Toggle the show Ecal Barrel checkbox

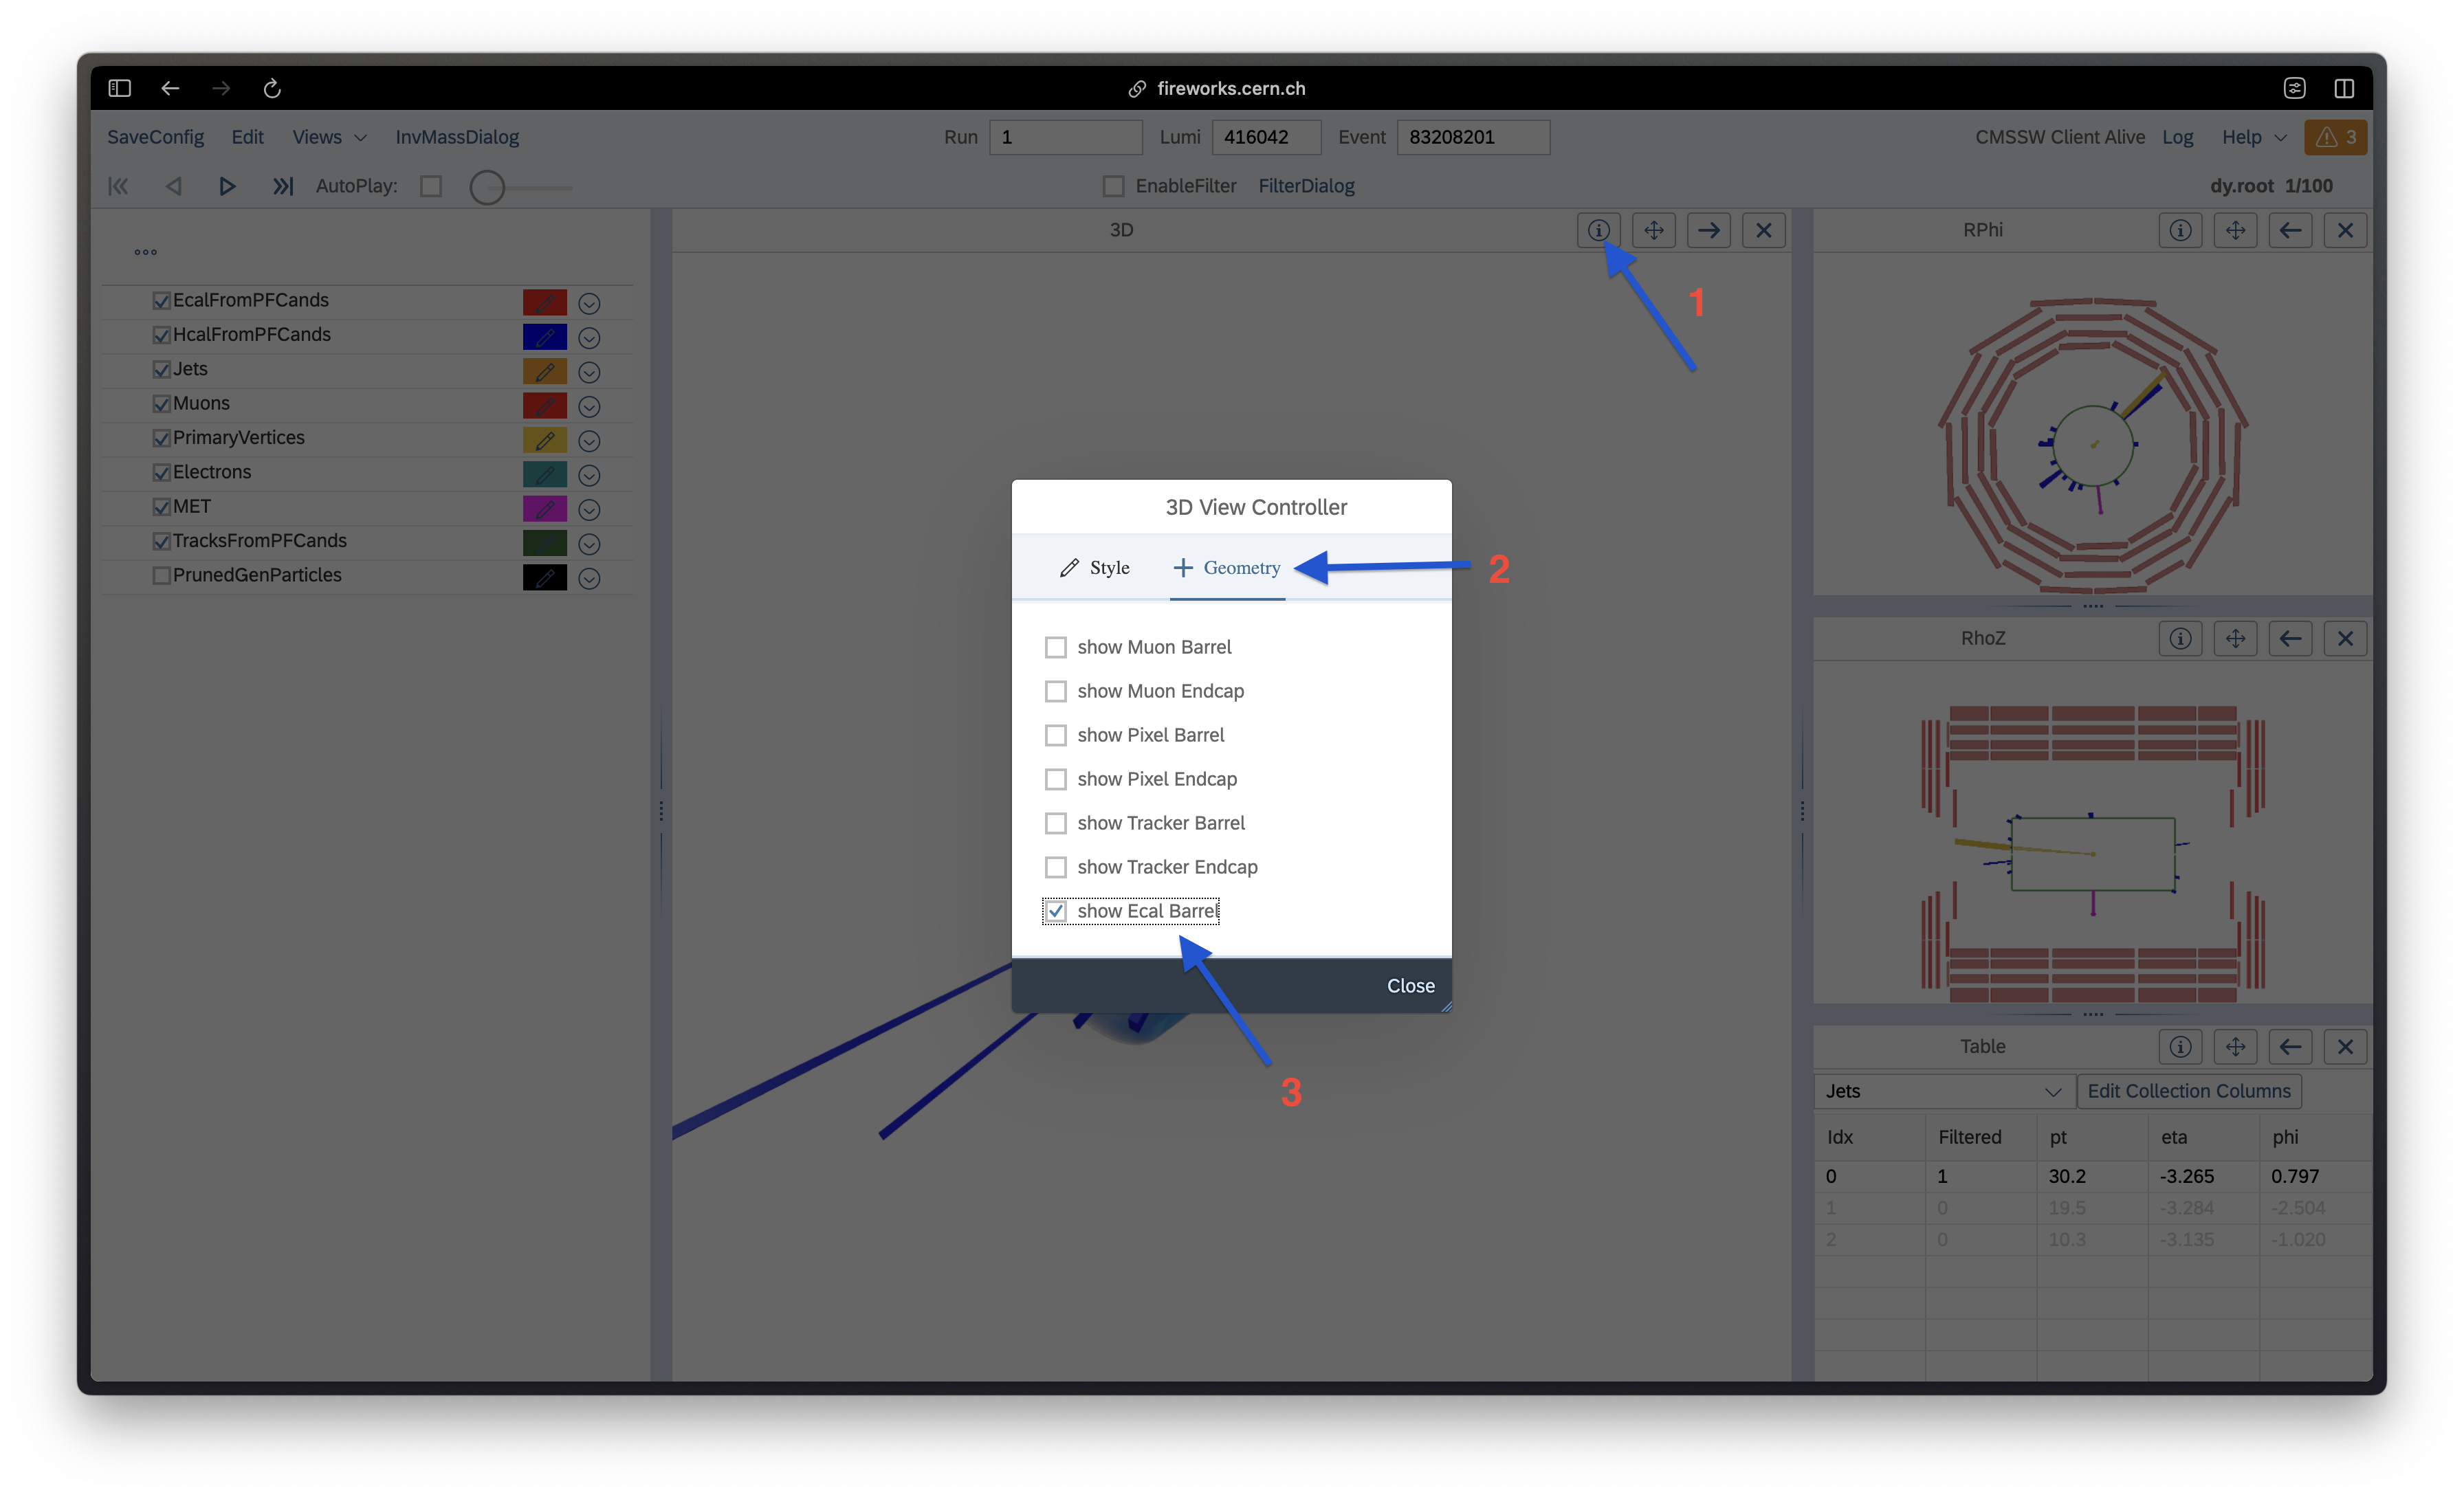(1053, 909)
